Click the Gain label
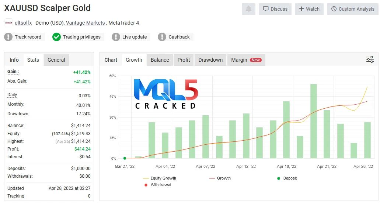The image size is (380, 206). (13, 72)
